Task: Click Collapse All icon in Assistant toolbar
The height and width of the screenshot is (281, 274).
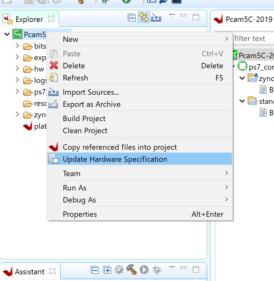Action: pyautogui.click(x=95, y=270)
